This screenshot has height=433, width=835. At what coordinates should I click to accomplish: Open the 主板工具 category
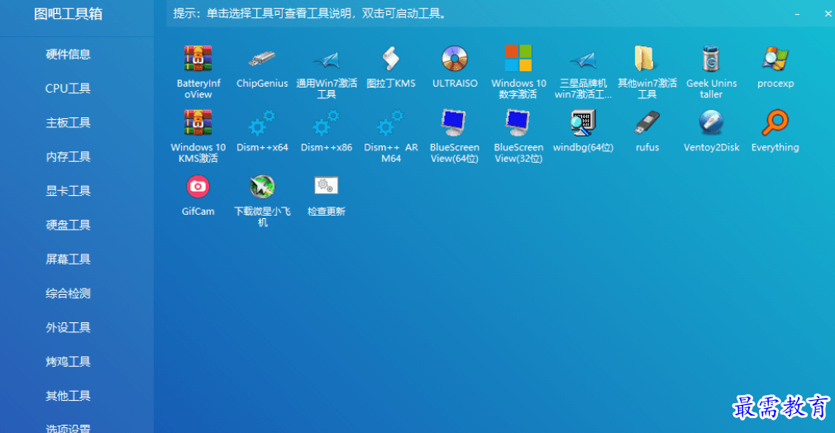tap(68, 122)
